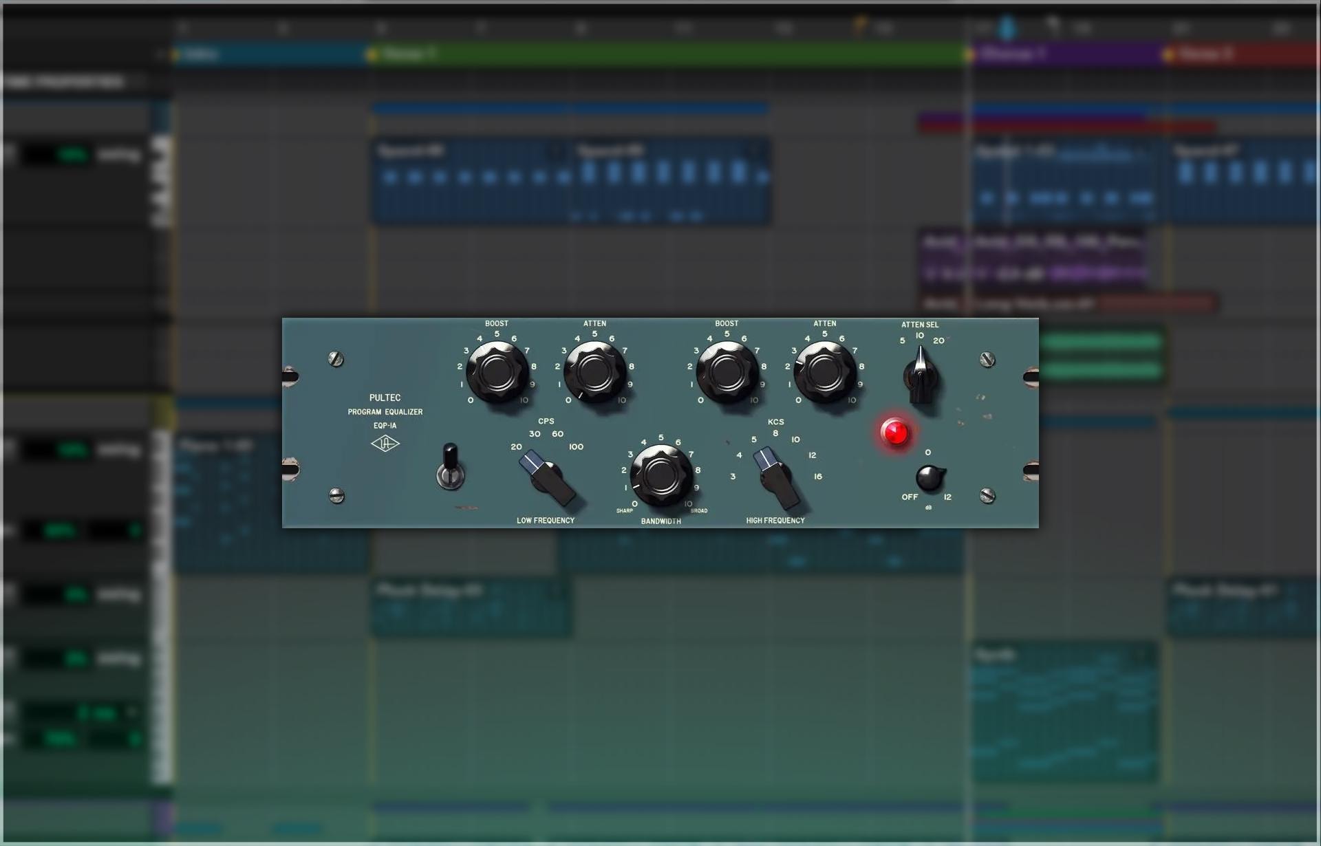The image size is (1321, 846).
Task: Flip the EQ in/out toggle switch
Action: tap(451, 467)
